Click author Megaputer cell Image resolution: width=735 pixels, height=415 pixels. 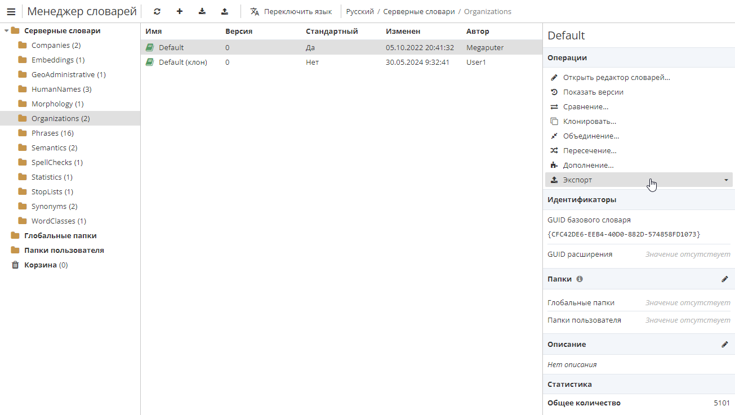[x=485, y=47]
